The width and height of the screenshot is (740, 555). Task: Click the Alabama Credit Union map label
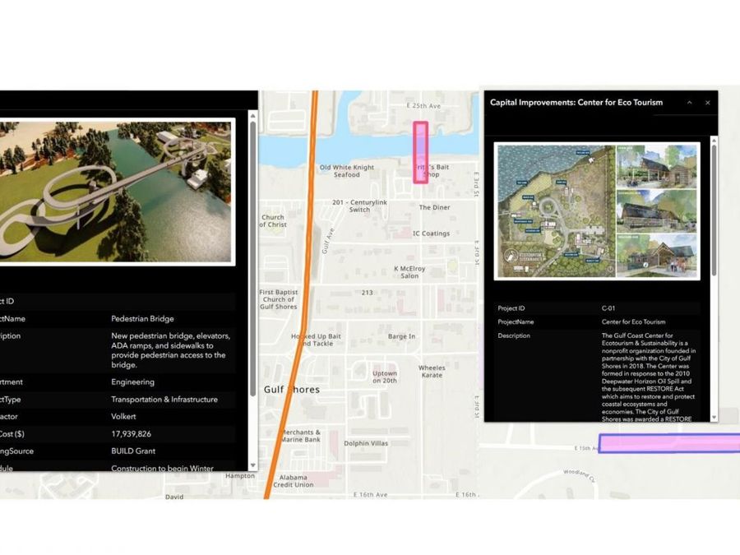coord(293,481)
